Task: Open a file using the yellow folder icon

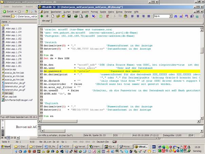Action: pyautogui.click(x=58, y=16)
